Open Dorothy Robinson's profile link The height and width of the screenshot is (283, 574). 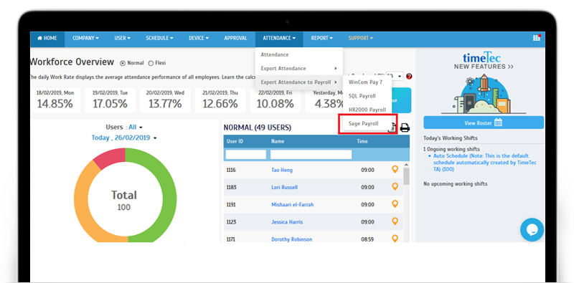[292, 239]
